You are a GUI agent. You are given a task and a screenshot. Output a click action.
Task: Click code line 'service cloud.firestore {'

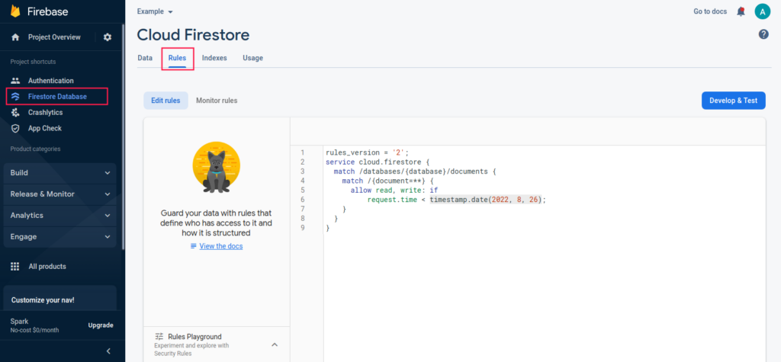click(378, 162)
